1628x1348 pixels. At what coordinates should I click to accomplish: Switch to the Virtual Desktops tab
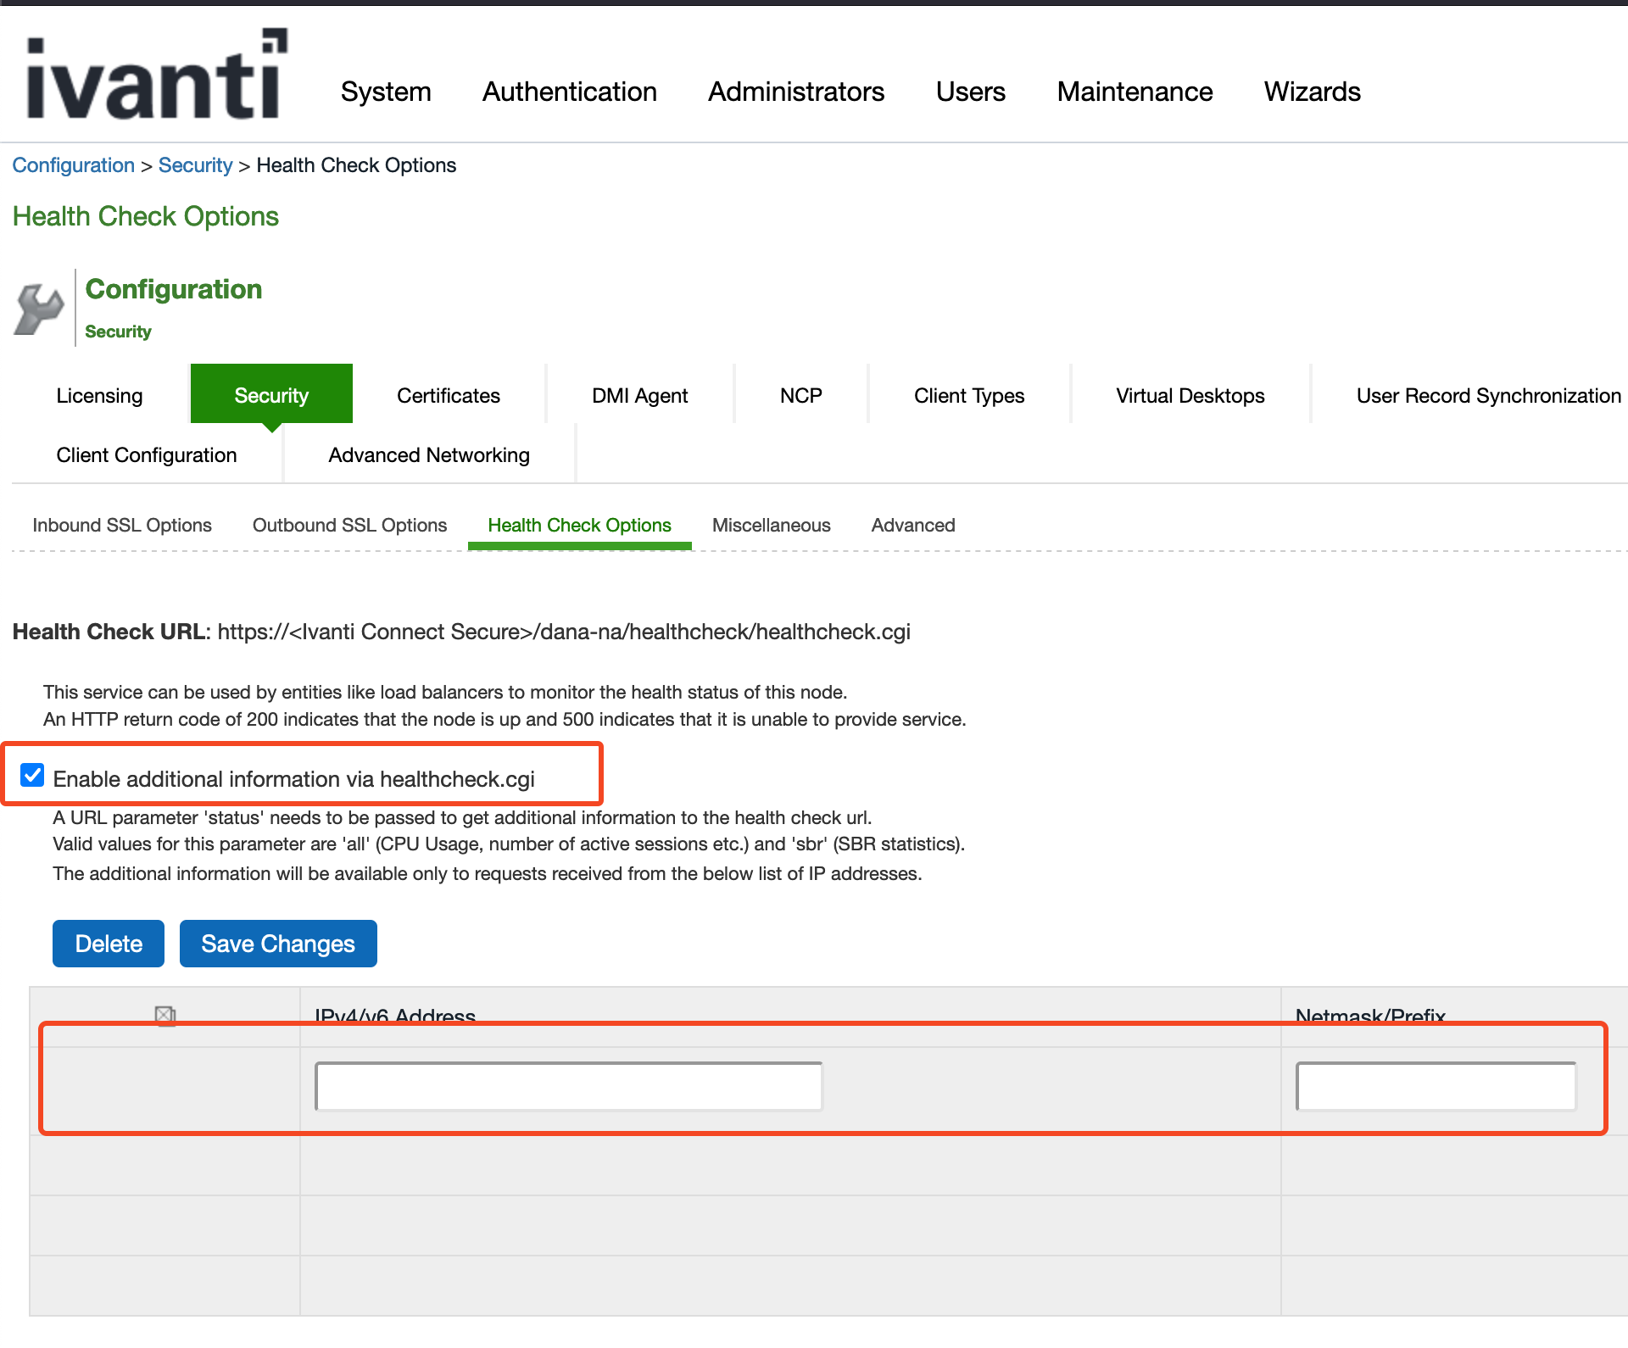coord(1190,395)
